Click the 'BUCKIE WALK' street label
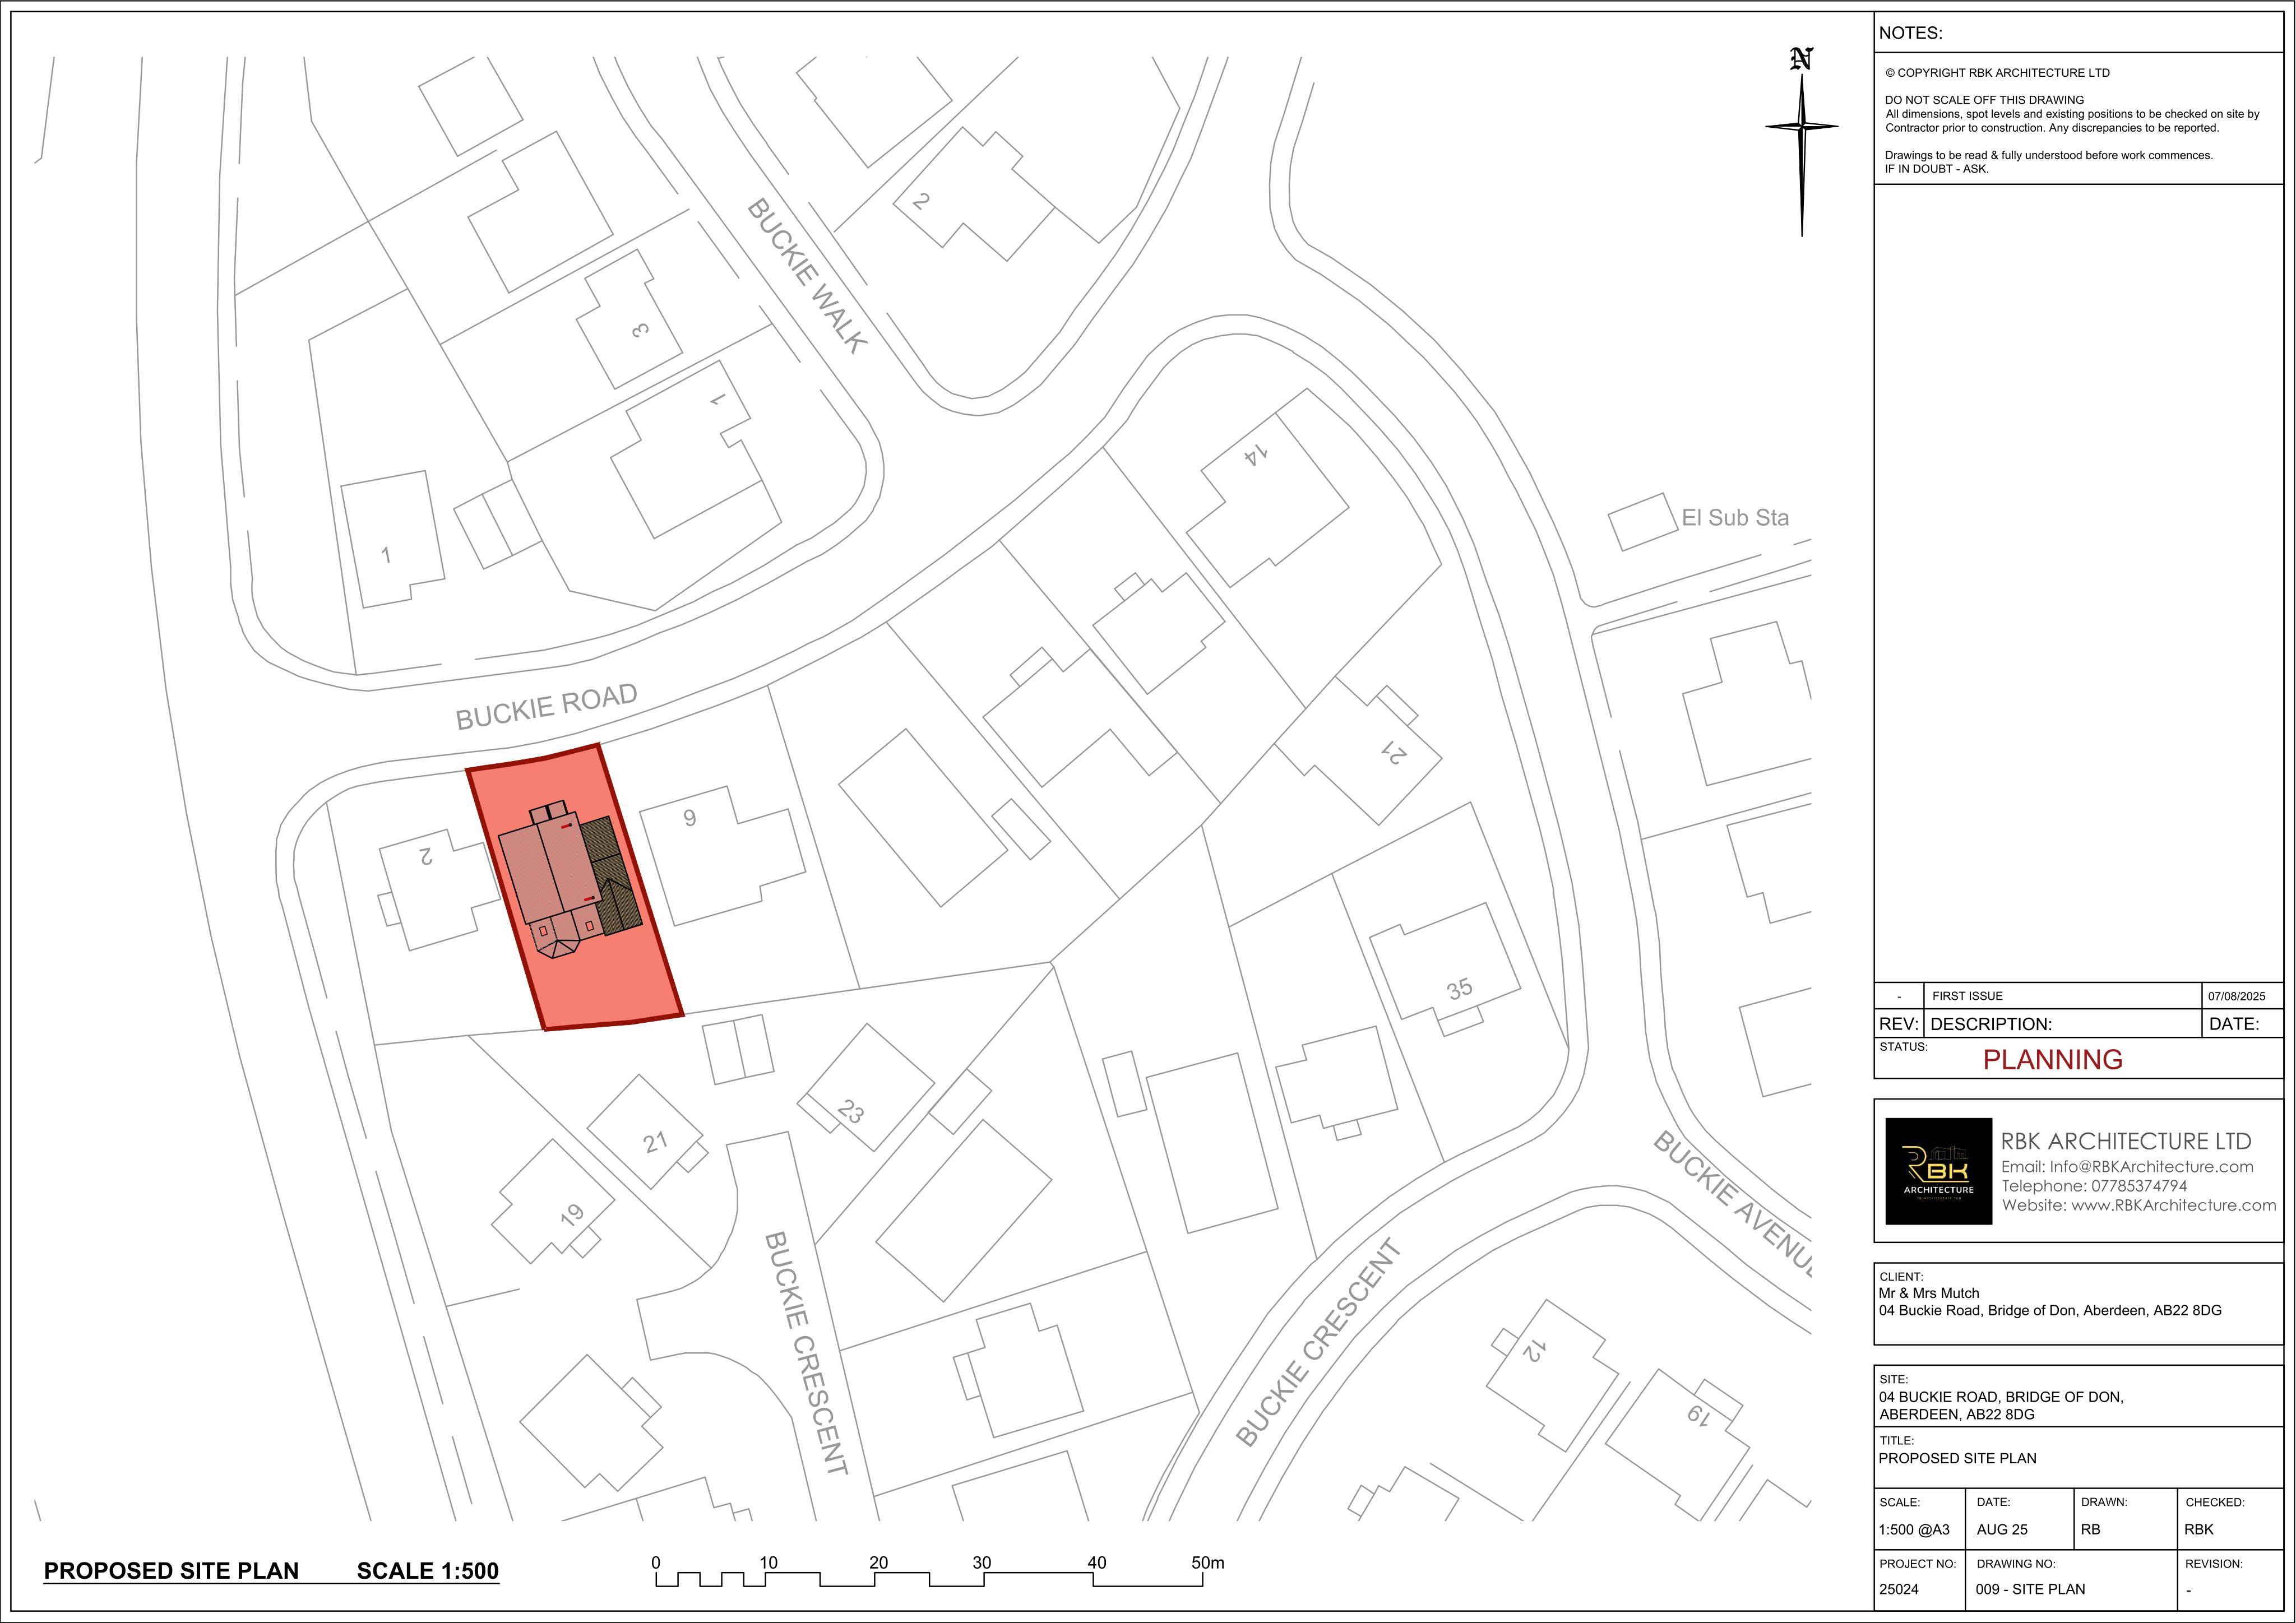Screen dimensions: 2296x1623 807,276
